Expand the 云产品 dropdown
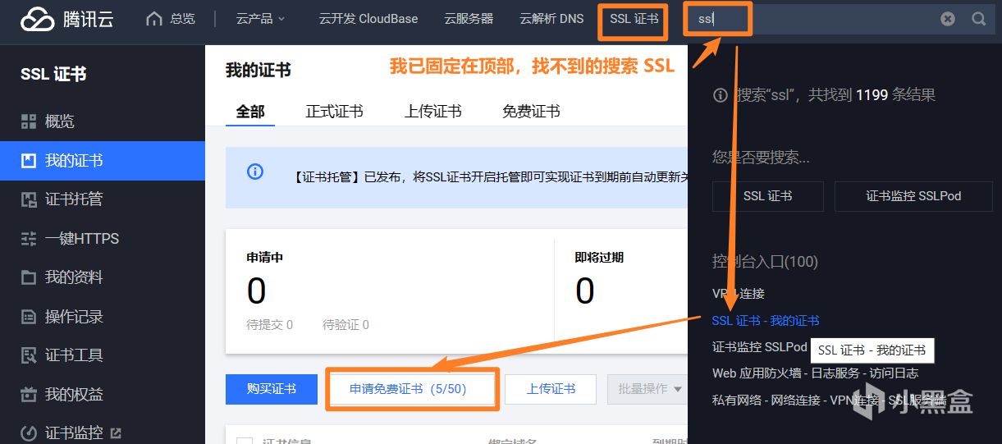 [260, 18]
